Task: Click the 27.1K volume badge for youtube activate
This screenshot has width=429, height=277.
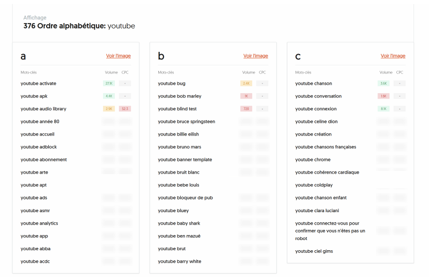Action: click(x=109, y=84)
